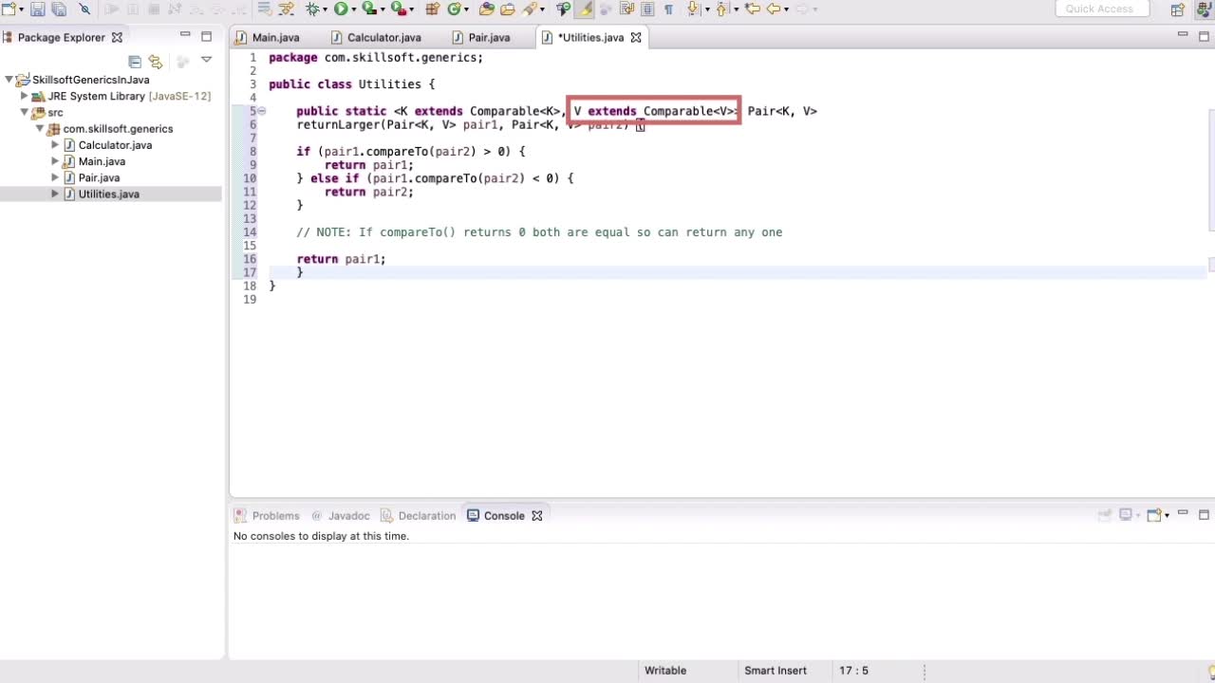
Task: Collapse the com.skillsoft.generics package
Action: [40, 128]
